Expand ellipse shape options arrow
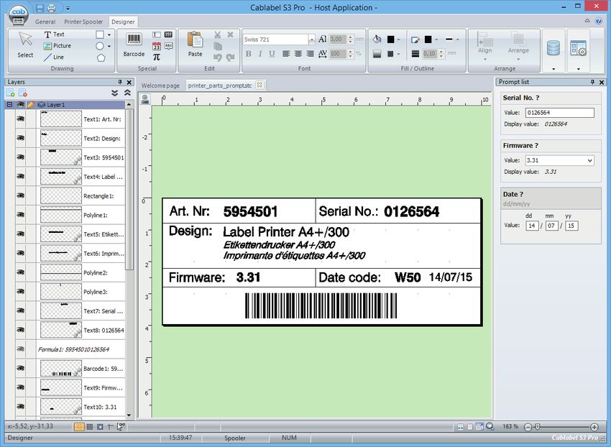611x447 pixels. pyautogui.click(x=109, y=46)
